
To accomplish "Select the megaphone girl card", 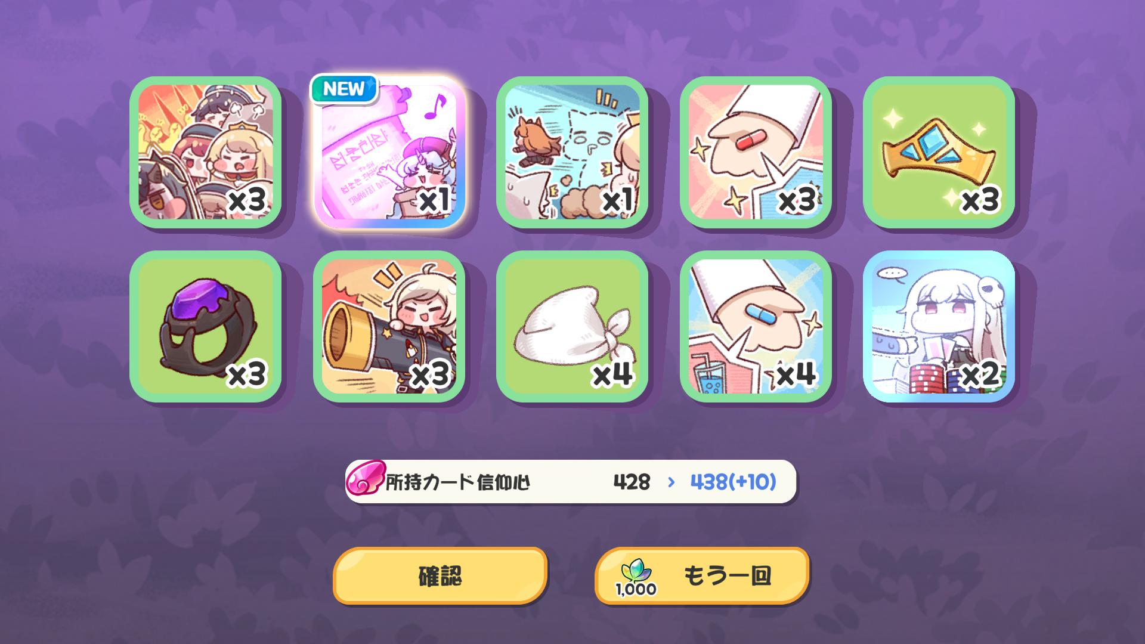I will point(389,326).
